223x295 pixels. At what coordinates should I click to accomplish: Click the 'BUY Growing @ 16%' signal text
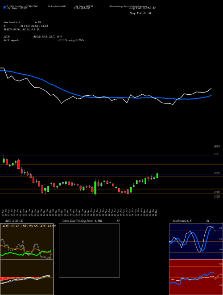(x=71, y=40)
